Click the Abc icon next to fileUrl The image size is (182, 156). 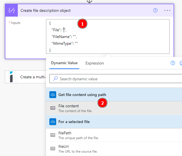pos(53,148)
